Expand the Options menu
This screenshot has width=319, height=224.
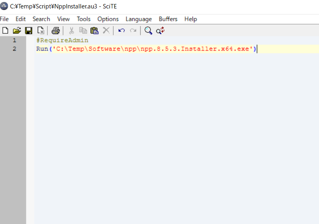click(108, 19)
